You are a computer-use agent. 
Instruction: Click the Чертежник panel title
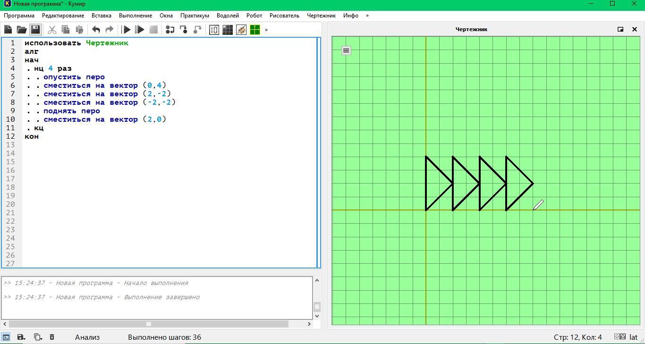pyautogui.click(x=471, y=29)
